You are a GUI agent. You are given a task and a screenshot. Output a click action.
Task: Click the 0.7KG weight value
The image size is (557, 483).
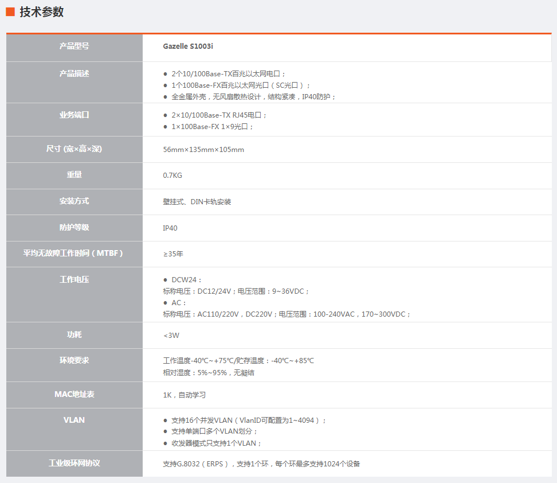tap(172, 176)
